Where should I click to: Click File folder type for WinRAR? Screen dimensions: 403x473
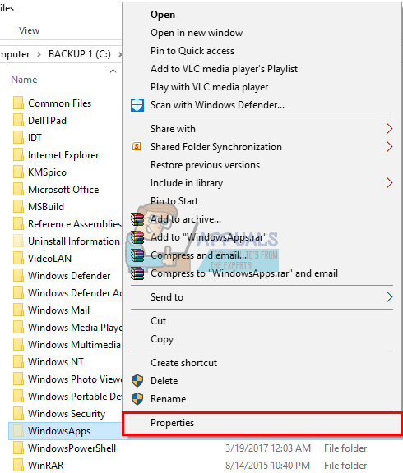click(x=345, y=466)
